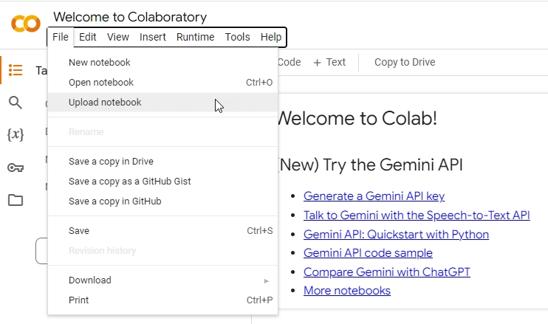Click Print in the File menu
The width and height of the screenshot is (548, 324).
pyautogui.click(x=78, y=300)
